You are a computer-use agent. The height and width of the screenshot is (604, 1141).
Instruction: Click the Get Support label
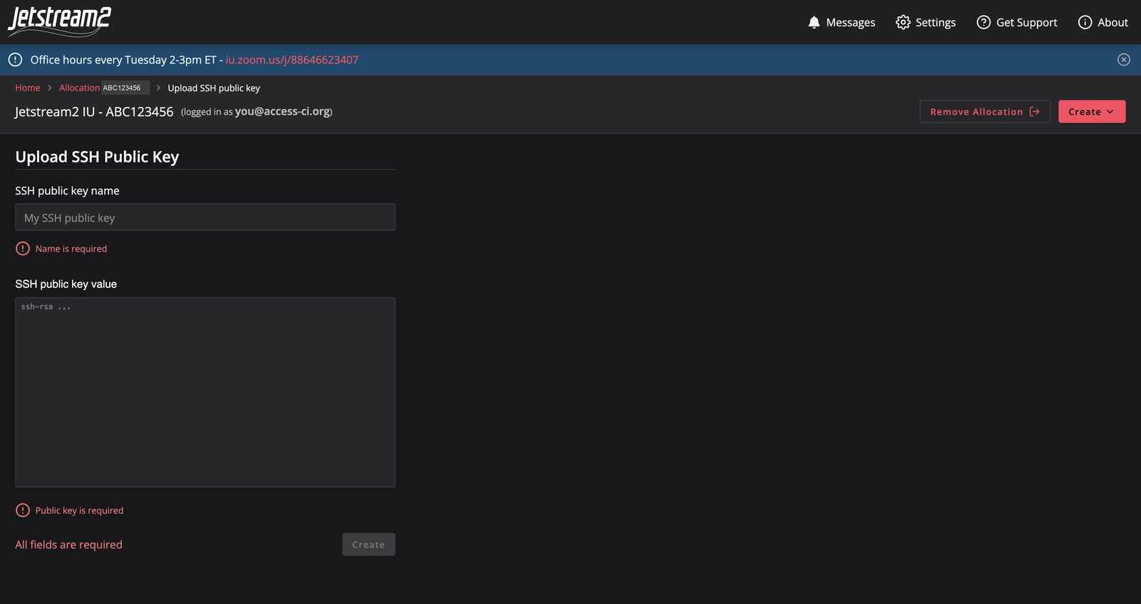point(1027,23)
